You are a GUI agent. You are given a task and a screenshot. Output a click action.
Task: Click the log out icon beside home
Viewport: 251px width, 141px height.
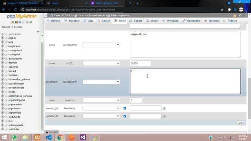(16, 22)
